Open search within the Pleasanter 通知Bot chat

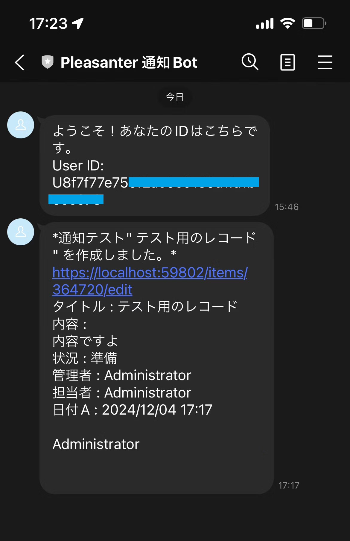tap(250, 62)
